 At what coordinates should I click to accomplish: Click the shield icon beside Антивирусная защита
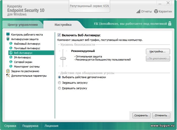tap(8, 39)
